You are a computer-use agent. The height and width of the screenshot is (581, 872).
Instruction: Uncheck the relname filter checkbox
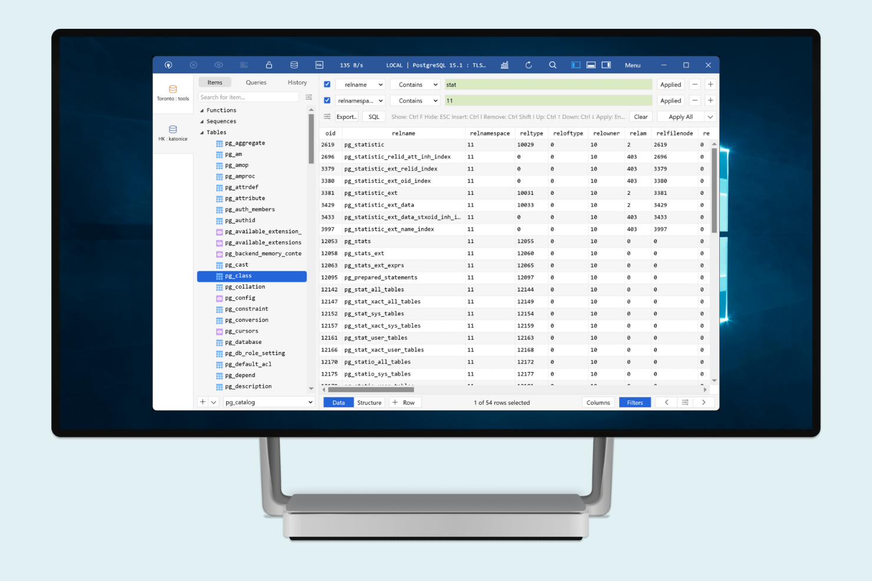(327, 84)
